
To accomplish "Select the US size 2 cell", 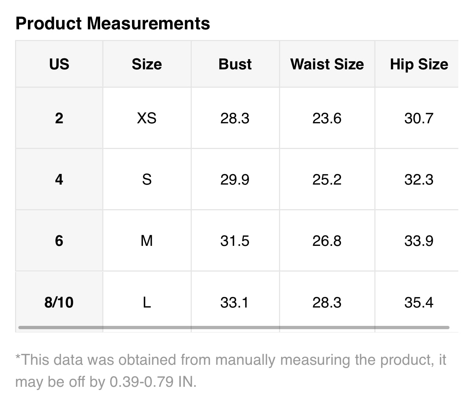I will (x=59, y=118).
